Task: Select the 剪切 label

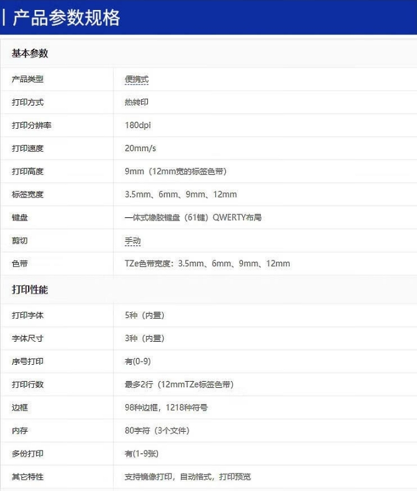Action: 20,241
